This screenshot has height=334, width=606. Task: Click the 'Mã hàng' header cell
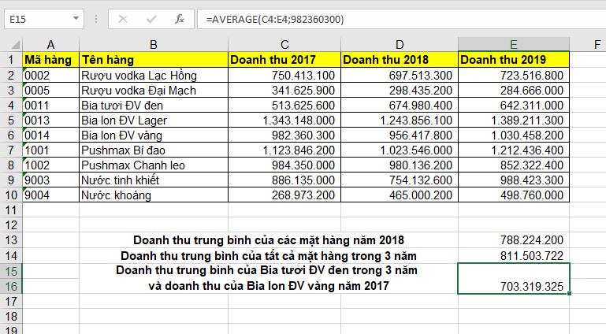(51, 59)
